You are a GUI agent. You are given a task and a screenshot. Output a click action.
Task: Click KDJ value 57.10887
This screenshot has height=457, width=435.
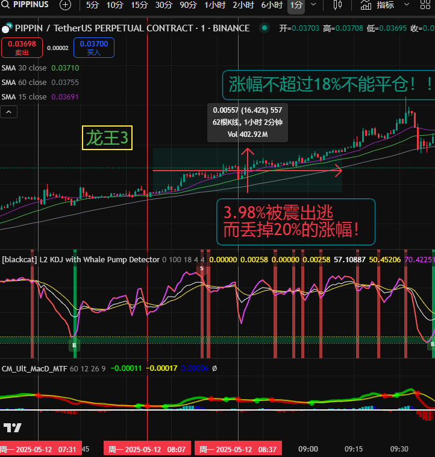[349, 259]
